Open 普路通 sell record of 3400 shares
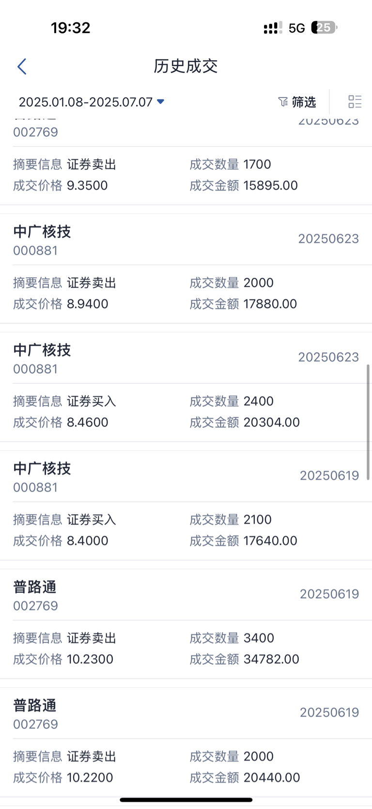This screenshot has width=372, height=809. pos(186,624)
